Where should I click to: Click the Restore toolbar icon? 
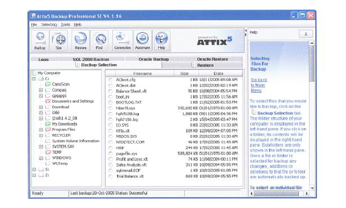(x=81, y=41)
